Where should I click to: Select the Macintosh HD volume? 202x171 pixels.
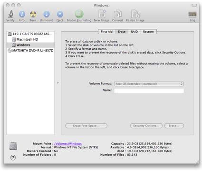(30, 39)
